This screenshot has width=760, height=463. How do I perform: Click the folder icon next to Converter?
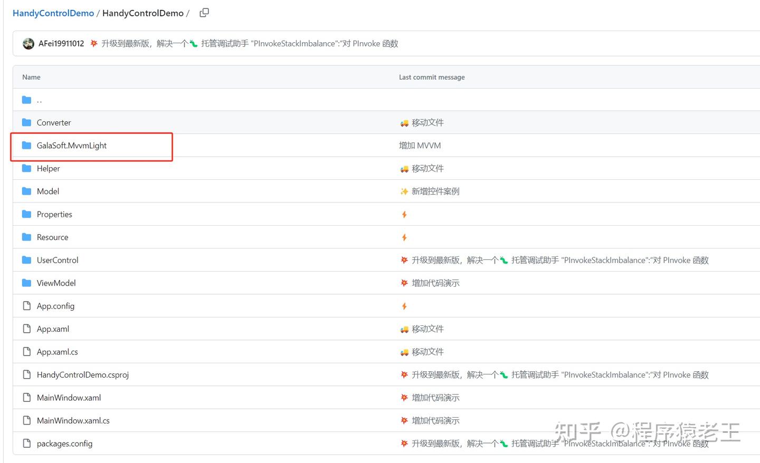point(27,122)
